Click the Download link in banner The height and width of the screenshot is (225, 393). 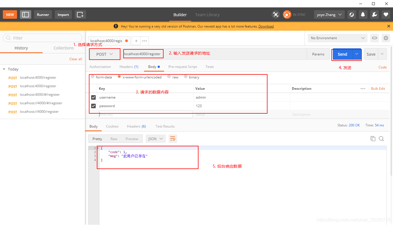(266, 26)
